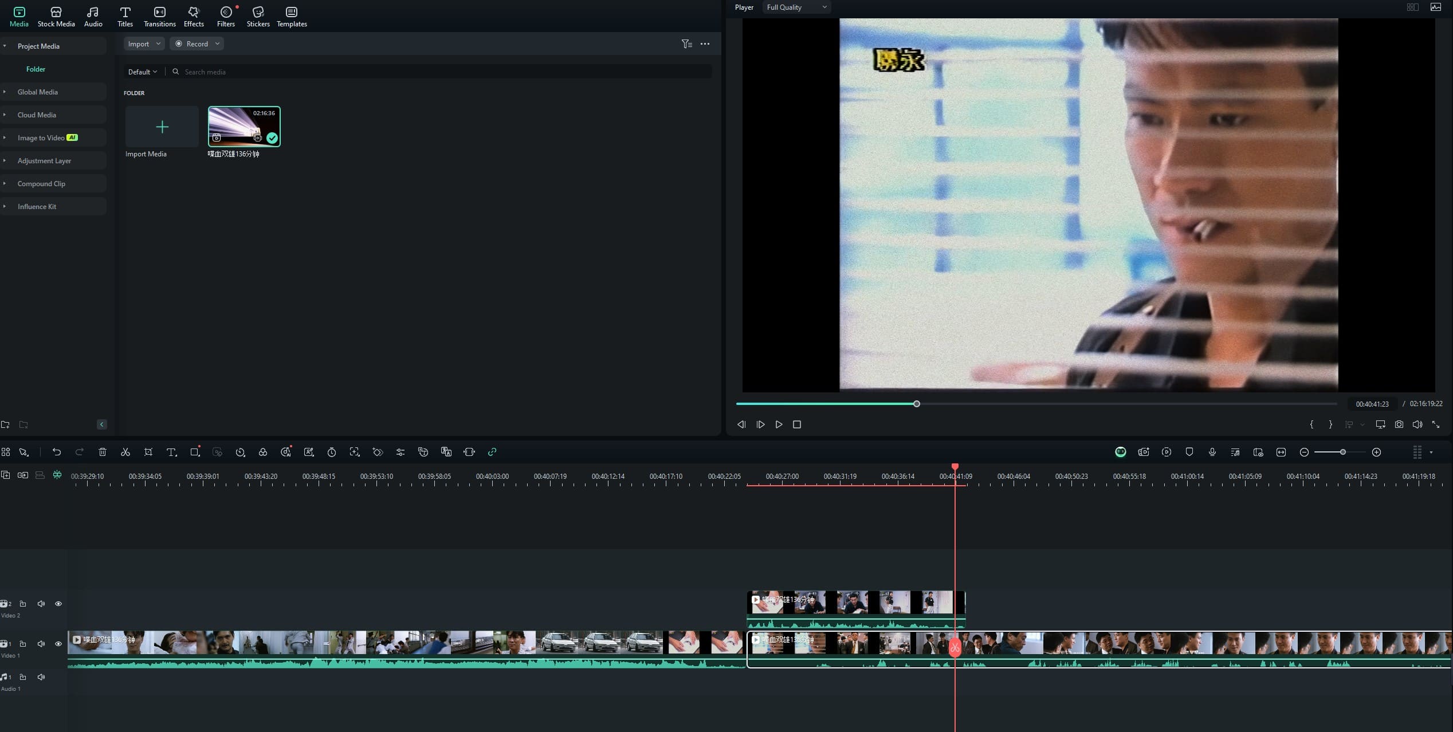Open the Speed adjustment tool

pos(241,452)
